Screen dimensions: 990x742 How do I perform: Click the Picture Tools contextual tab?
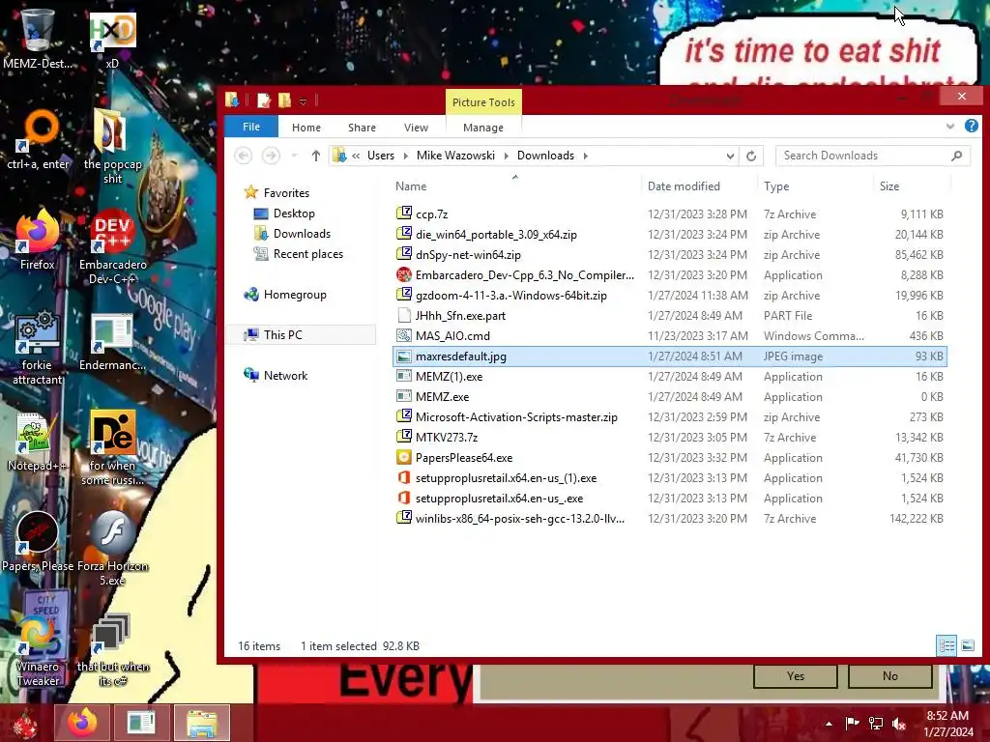click(483, 102)
